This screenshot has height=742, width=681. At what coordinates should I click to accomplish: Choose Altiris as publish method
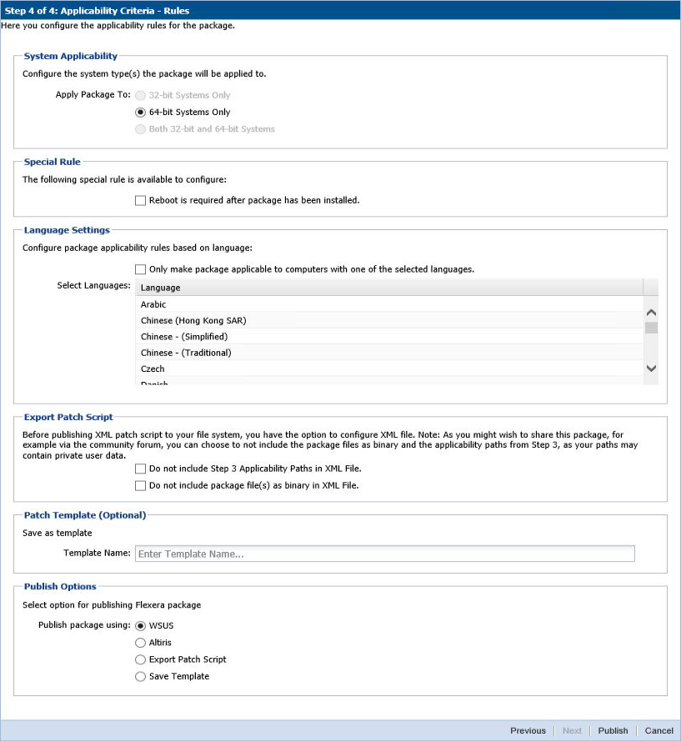click(140, 643)
